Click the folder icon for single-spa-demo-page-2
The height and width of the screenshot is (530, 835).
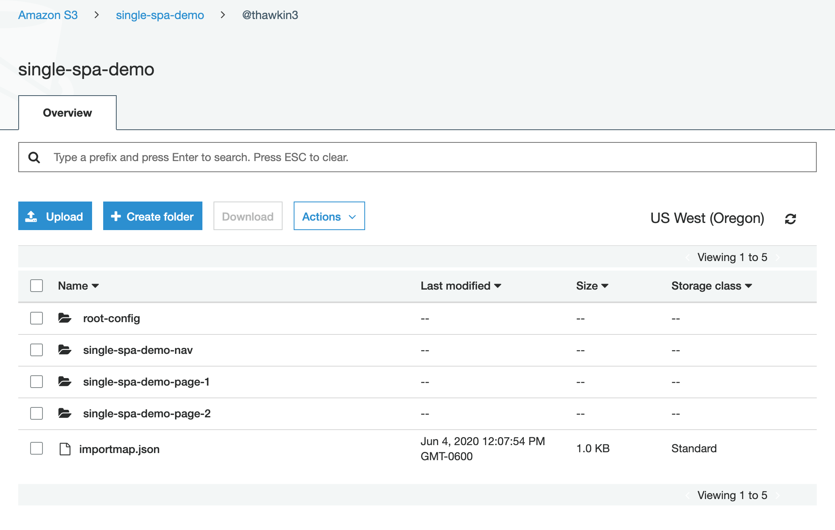(65, 413)
